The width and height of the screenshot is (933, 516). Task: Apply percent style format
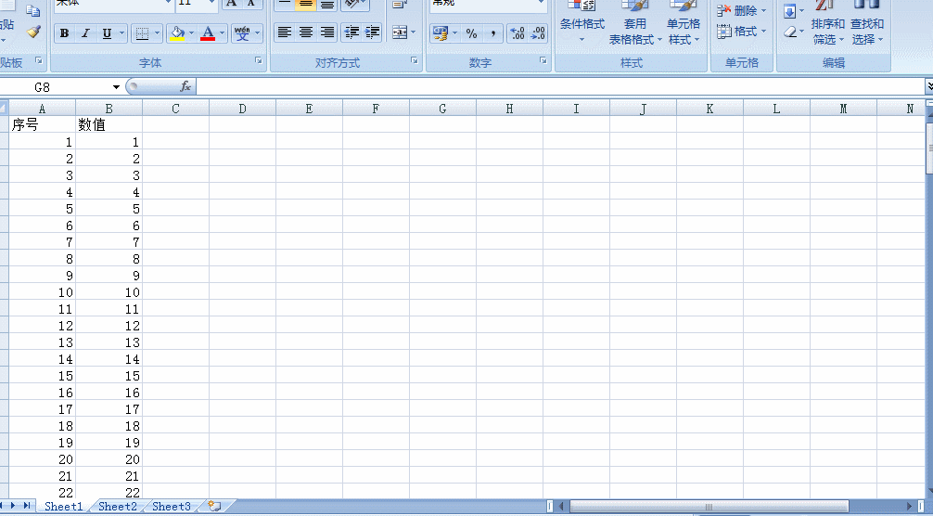tap(472, 32)
